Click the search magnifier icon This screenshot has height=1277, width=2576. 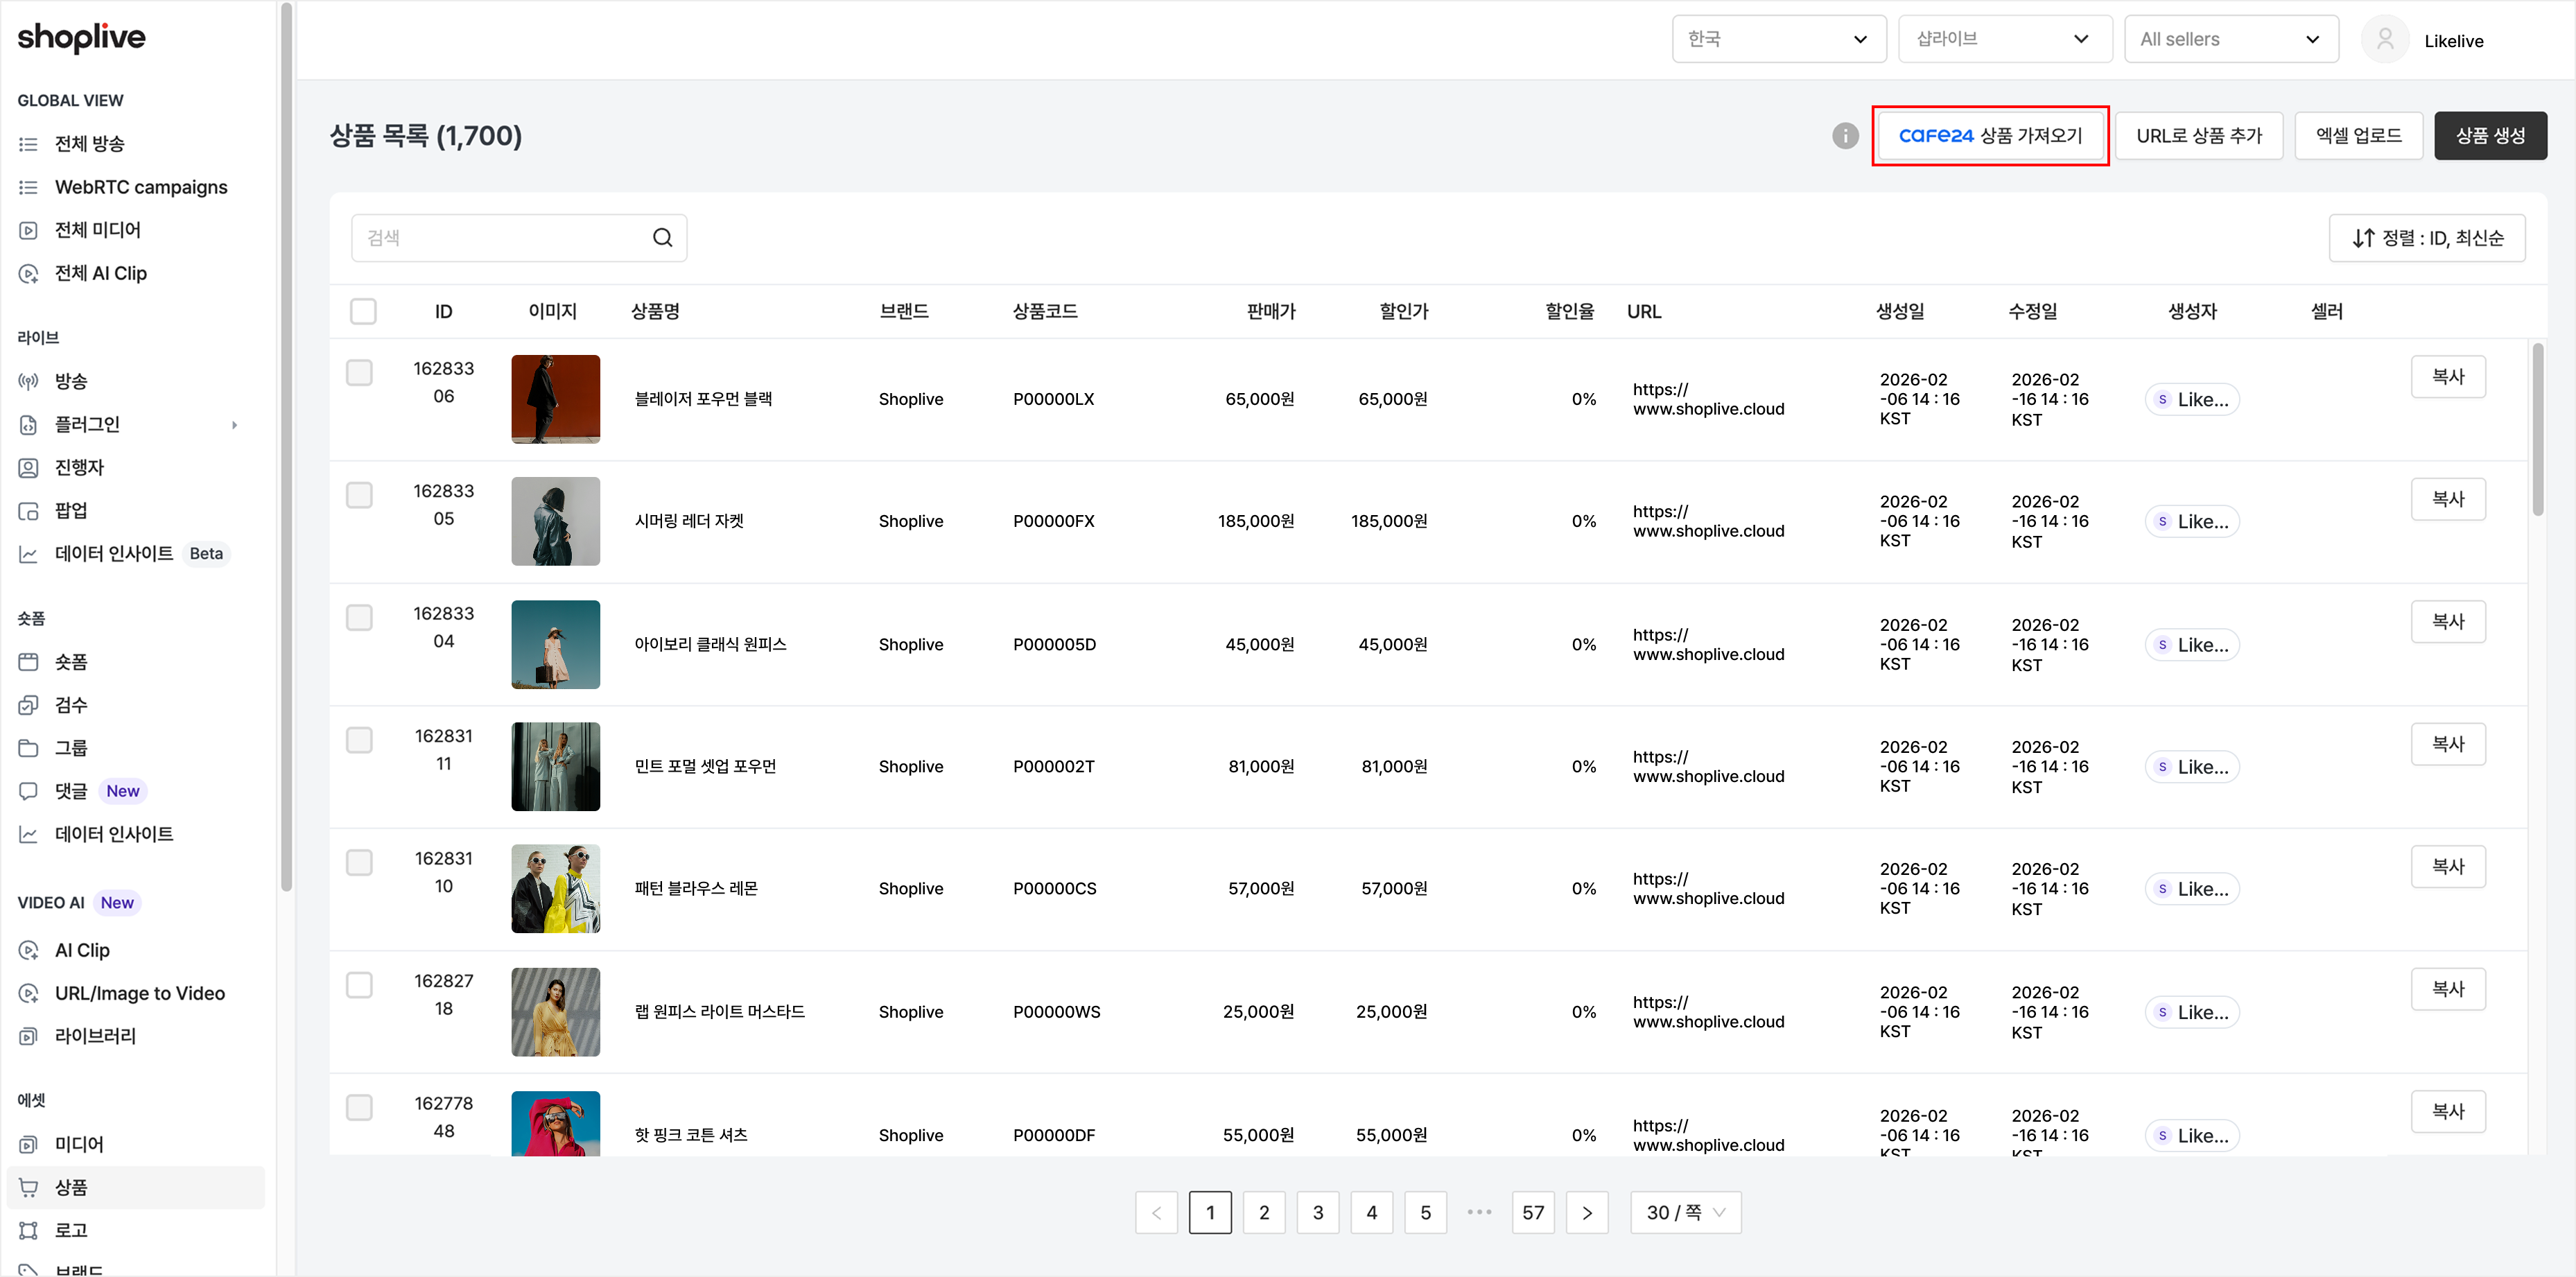662,238
